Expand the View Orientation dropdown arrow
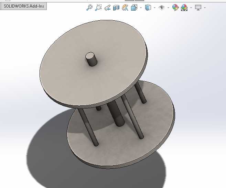The width and height of the screenshot is (226, 188). click(x=141, y=8)
